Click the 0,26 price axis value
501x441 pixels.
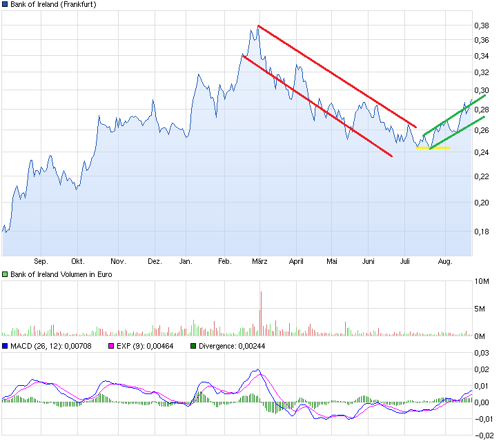coord(482,130)
